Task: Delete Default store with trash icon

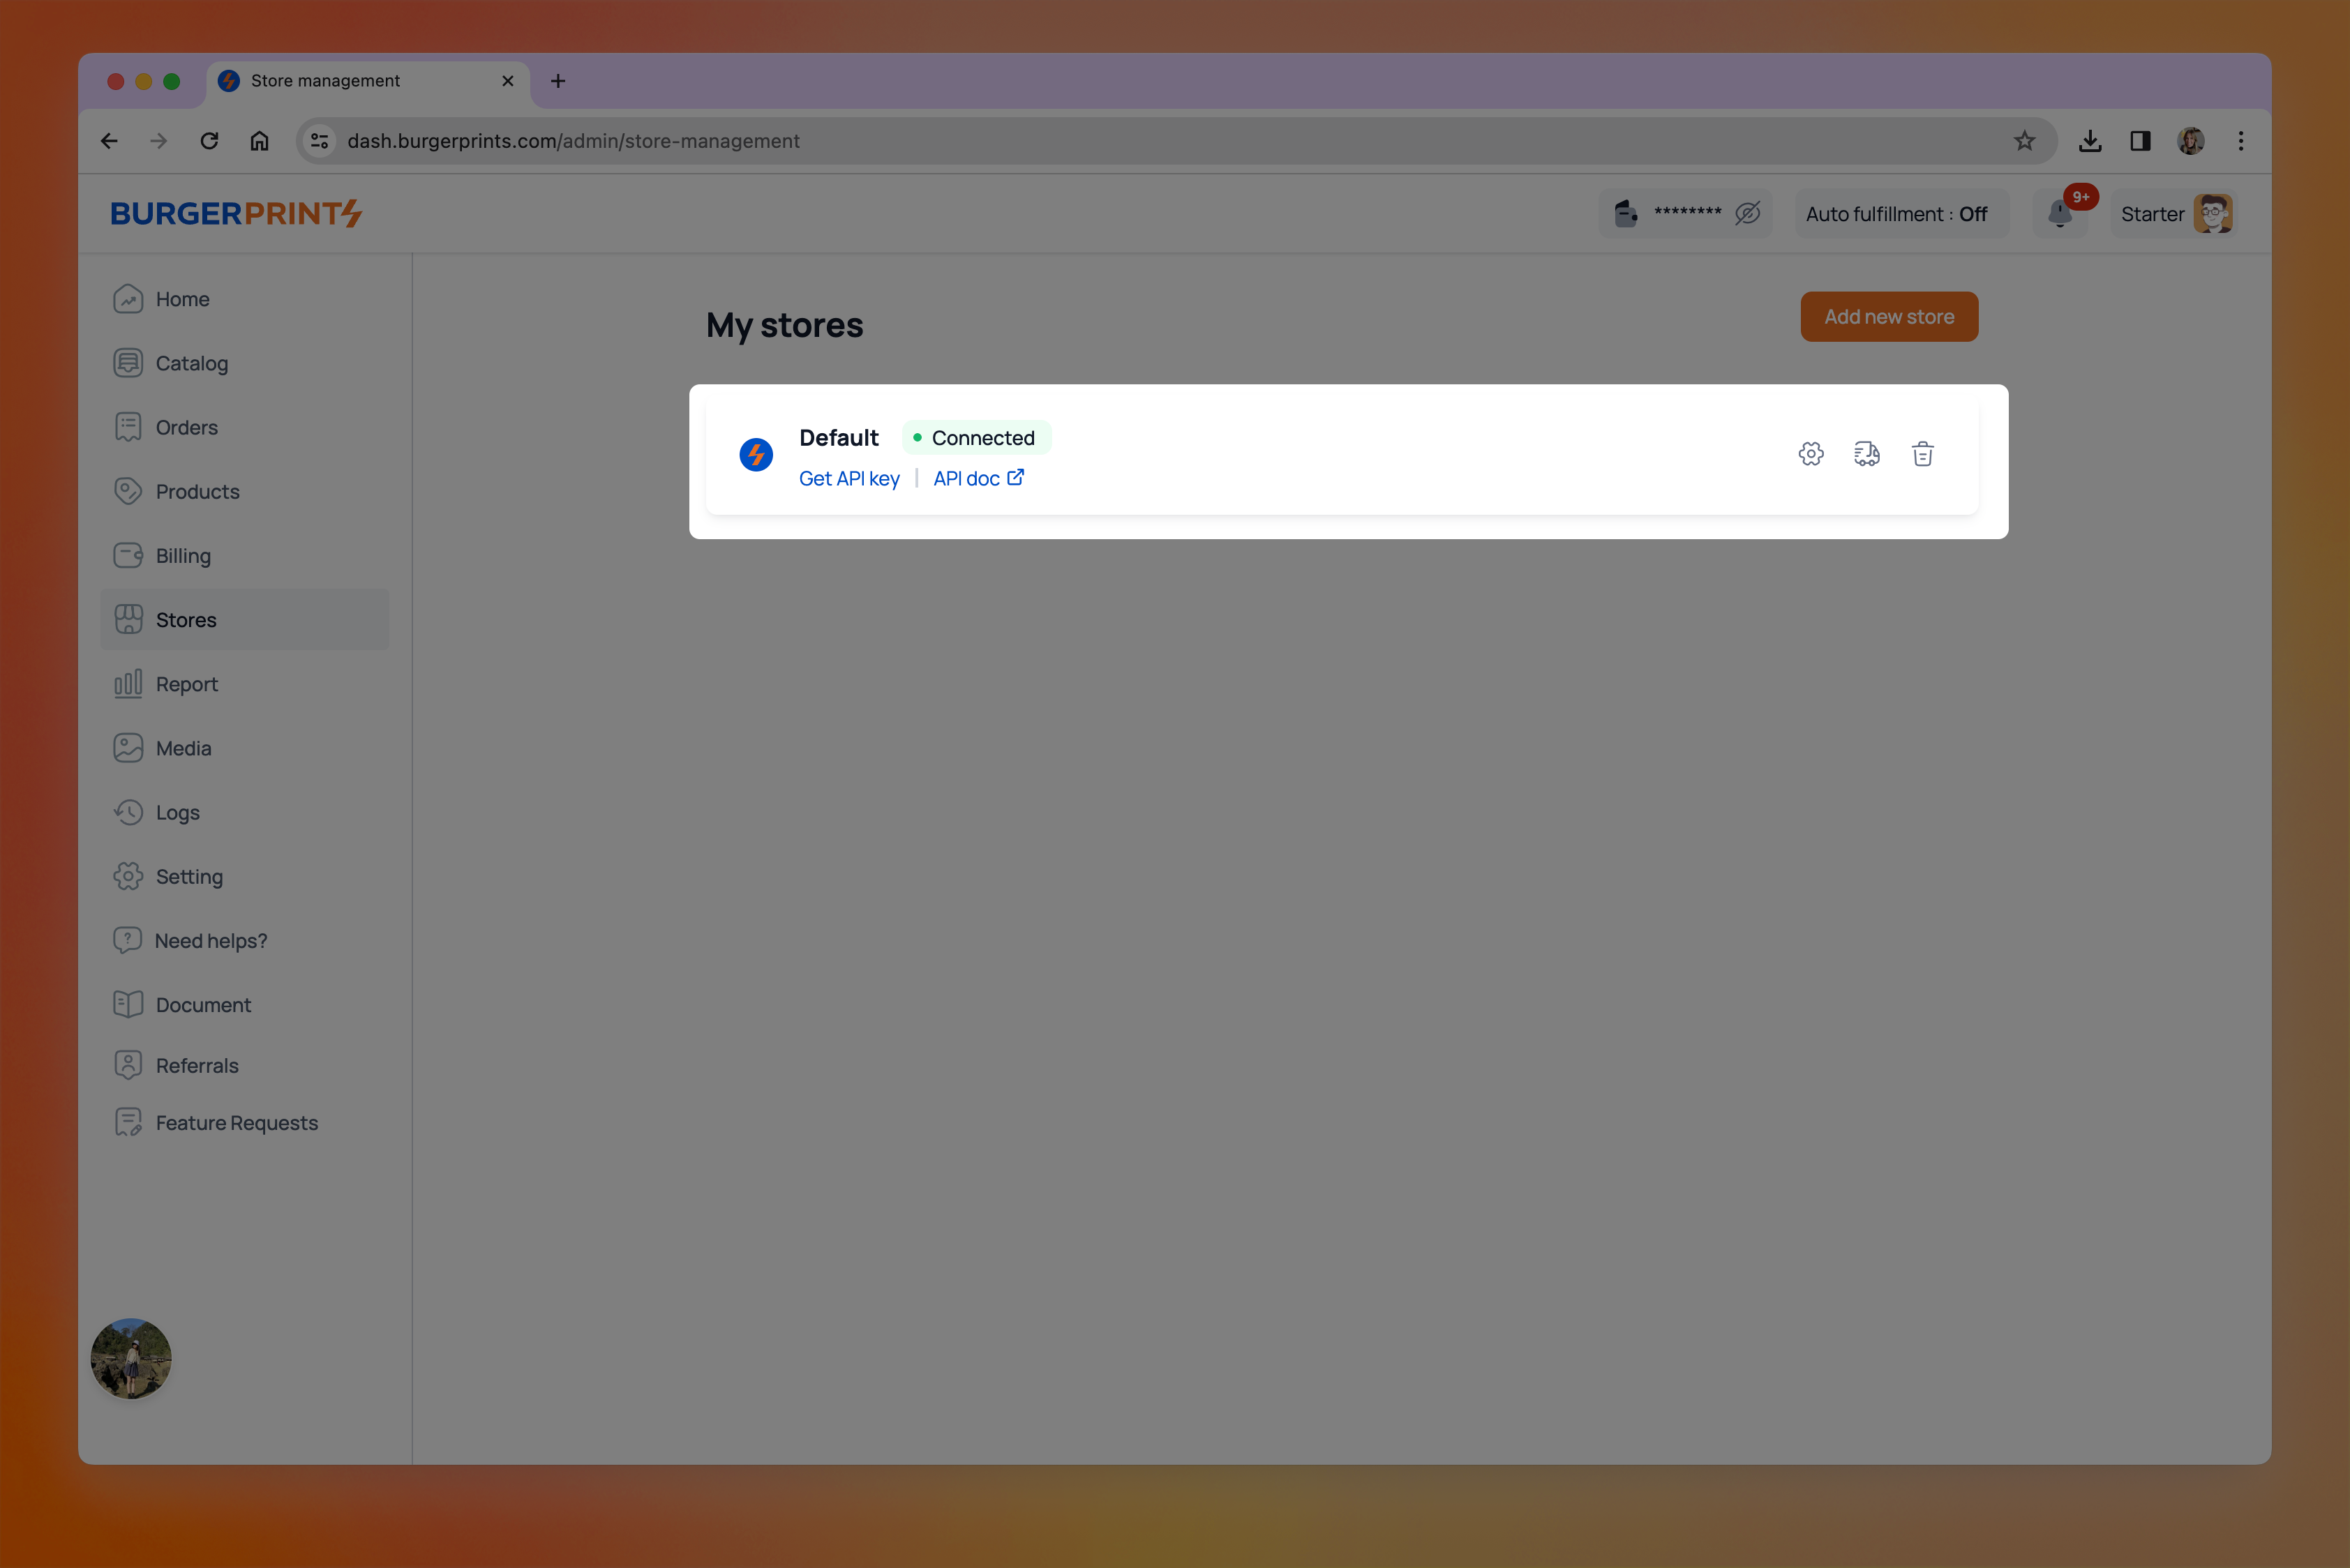Action: coord(1923,454)
